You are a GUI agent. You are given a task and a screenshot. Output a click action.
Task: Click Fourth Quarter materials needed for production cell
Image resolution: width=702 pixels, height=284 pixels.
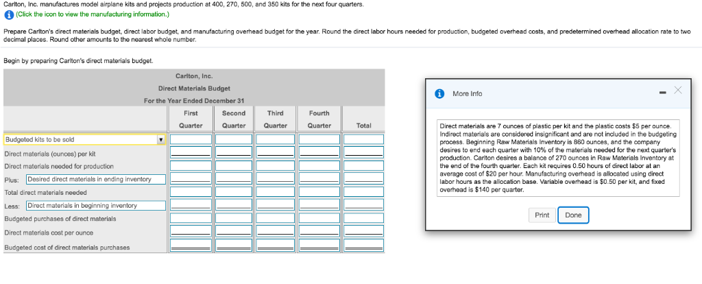(319, 166)
